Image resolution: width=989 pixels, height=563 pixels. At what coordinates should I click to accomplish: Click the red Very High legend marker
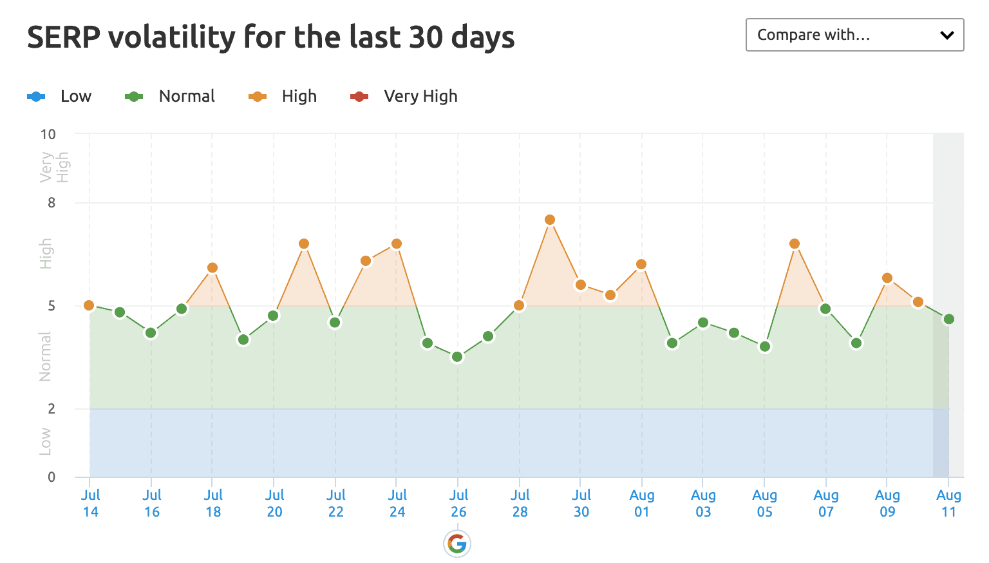pos(359,97)
